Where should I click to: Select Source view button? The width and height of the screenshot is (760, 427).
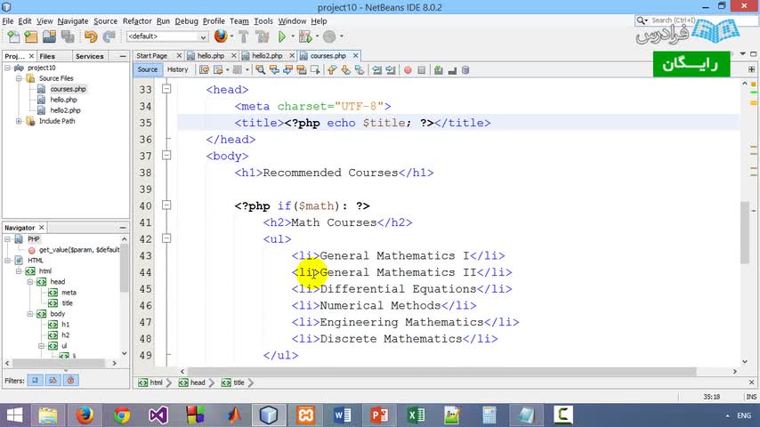[148, 69]
